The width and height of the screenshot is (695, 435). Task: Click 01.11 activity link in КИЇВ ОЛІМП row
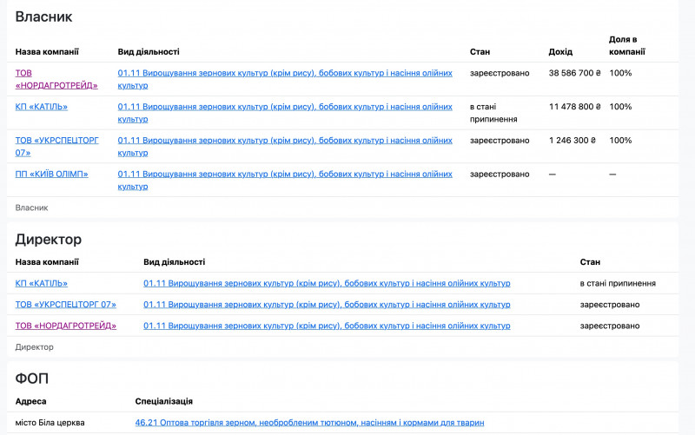(285, 181)
